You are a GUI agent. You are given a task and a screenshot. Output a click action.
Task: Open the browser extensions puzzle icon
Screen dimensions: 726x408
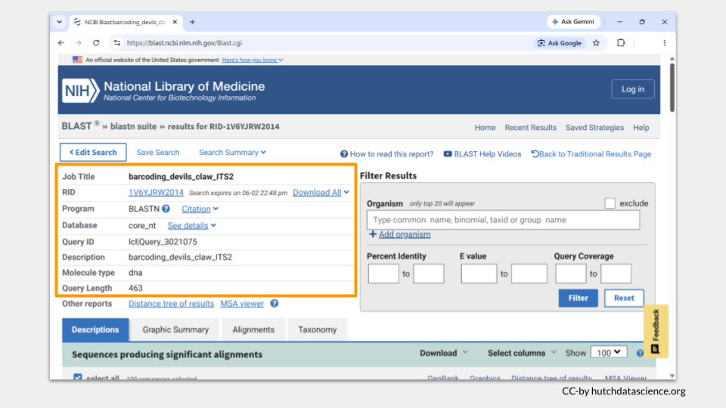click(x=621, y=42)
